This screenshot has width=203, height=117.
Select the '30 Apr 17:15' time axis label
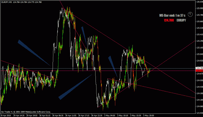coord(83,115)
